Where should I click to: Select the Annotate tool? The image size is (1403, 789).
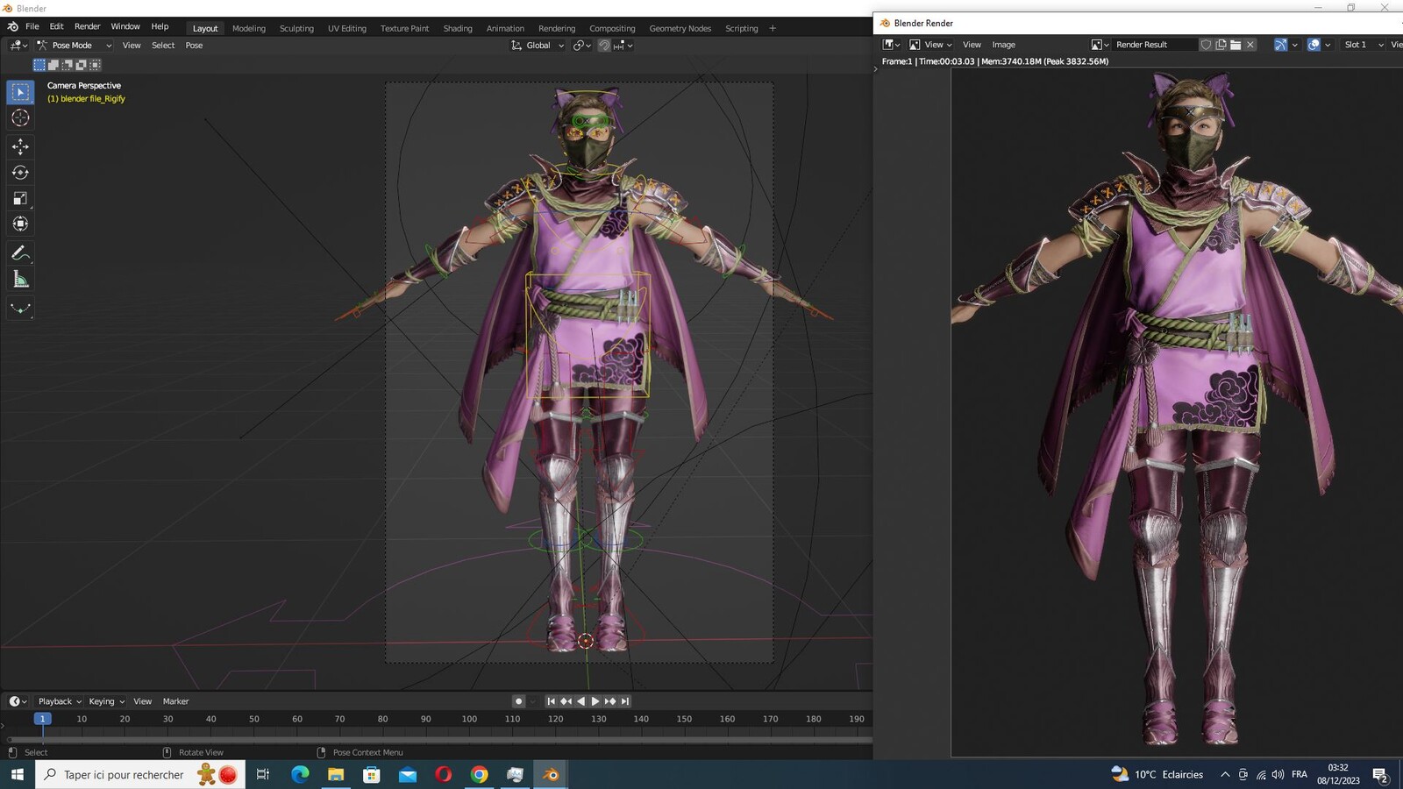coord(20,253)
